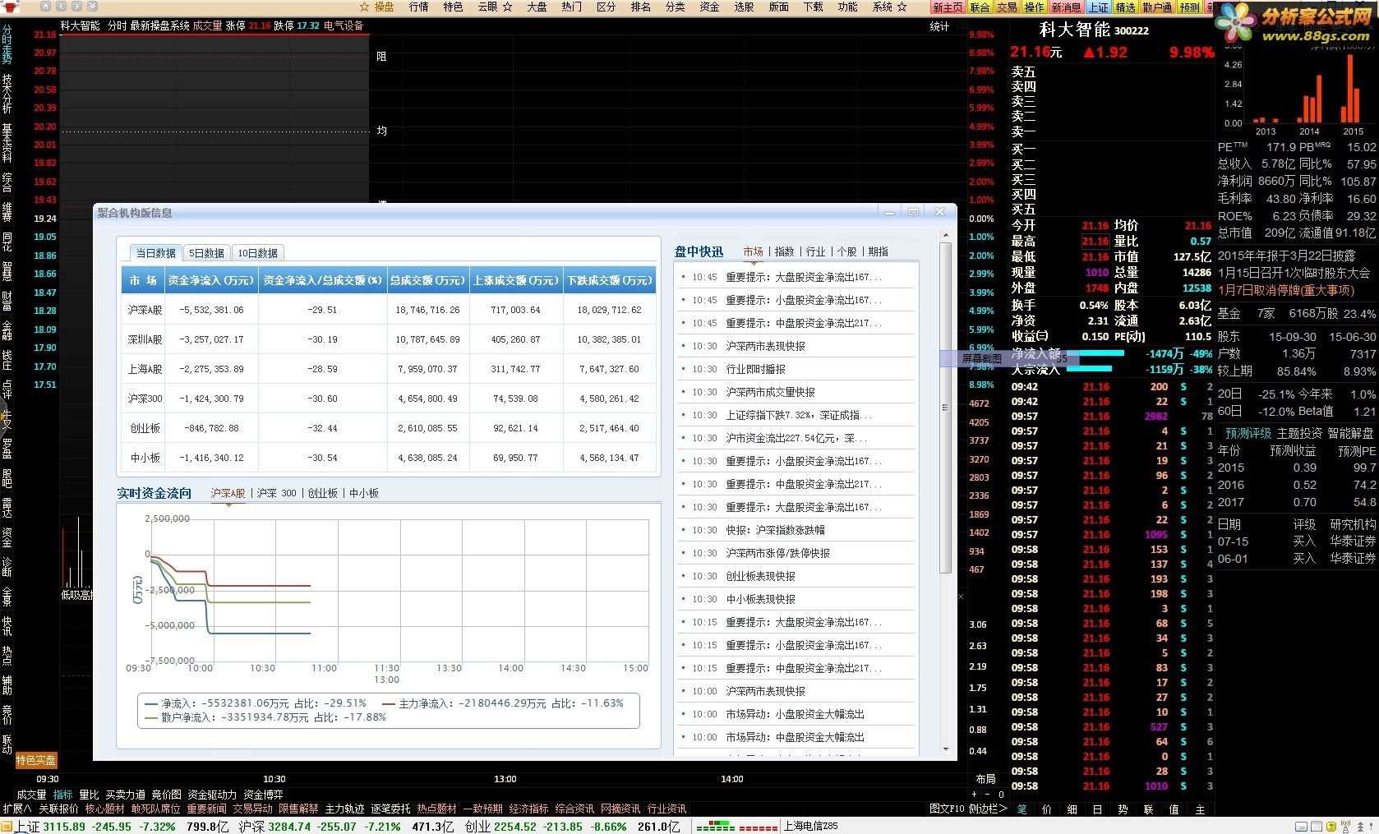Open the 核心题材 bottom tab
Screen dimensions: 1379x834
click(105, 809)
